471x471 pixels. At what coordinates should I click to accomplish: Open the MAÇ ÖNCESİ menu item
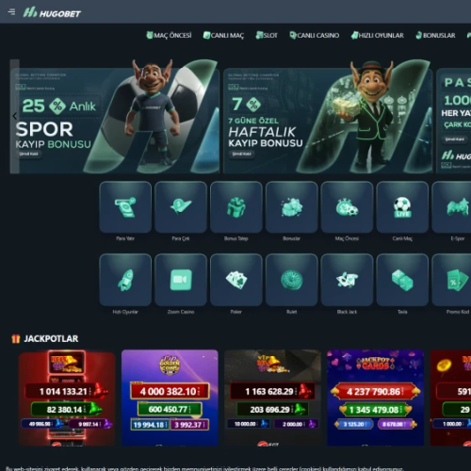click(x=169, y=35)
